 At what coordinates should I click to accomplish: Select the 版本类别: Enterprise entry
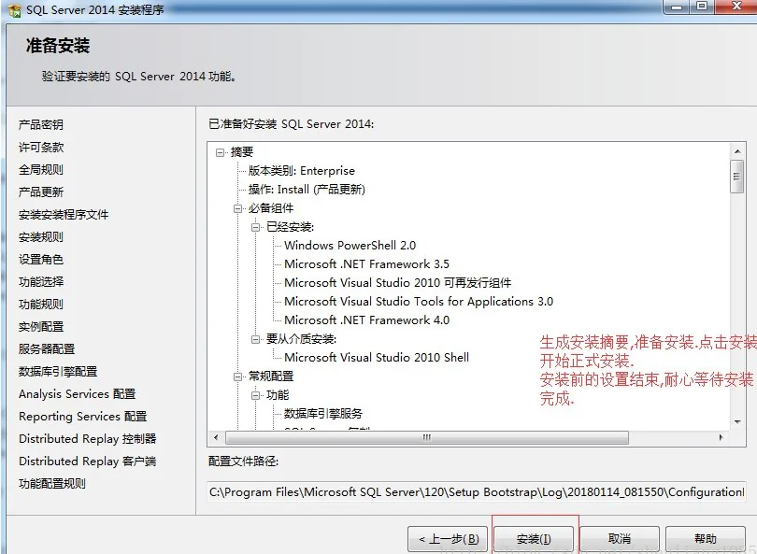click(301, 171)
